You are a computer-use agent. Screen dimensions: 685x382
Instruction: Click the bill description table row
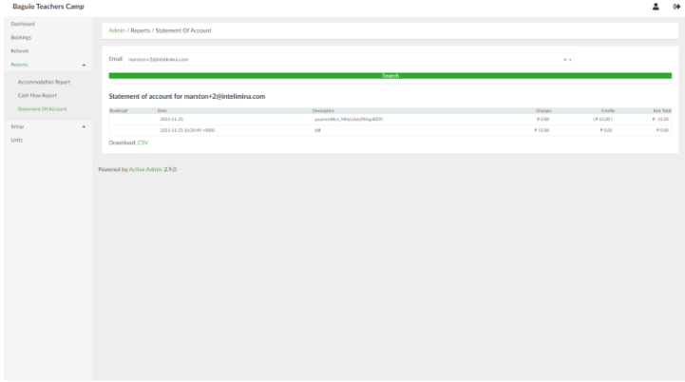pyautogui.click(x=317, y=129)
